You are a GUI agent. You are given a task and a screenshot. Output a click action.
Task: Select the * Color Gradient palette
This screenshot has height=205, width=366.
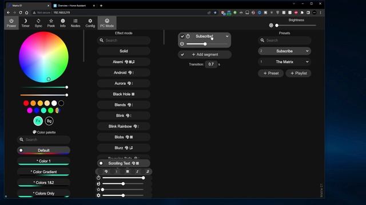pos(43,172)
